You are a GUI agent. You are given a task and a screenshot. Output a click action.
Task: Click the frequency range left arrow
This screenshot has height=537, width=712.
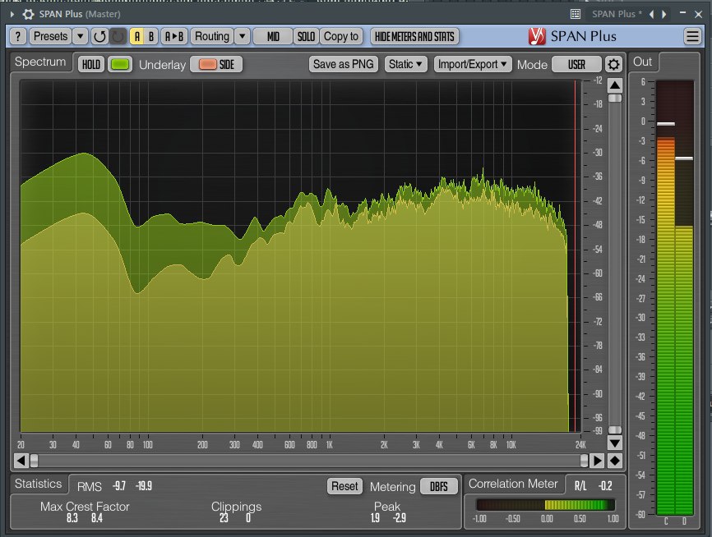[21, 461]
